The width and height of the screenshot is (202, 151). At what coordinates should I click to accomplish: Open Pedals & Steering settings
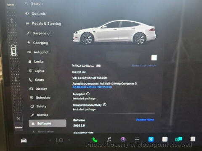(43, 23)
